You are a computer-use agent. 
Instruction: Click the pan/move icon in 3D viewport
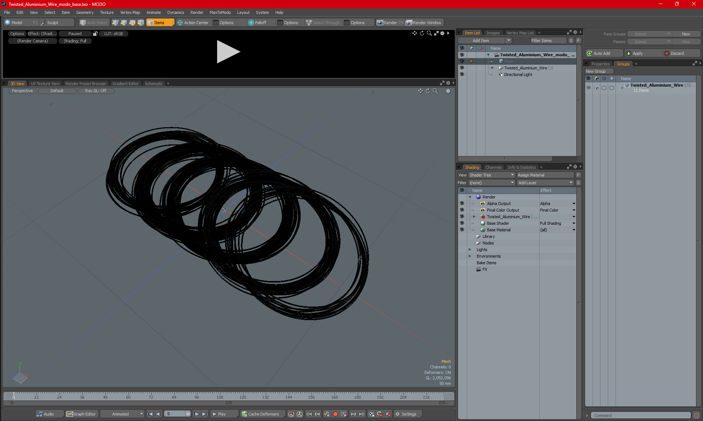point(420,91)
